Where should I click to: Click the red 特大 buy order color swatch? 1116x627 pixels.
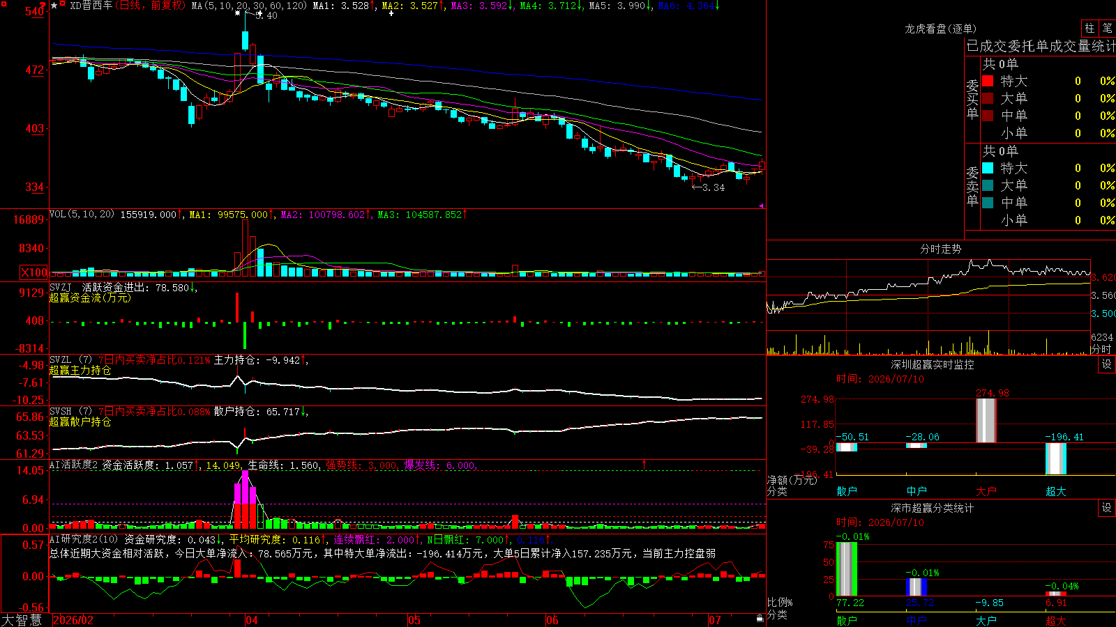(x=988, y=81)
